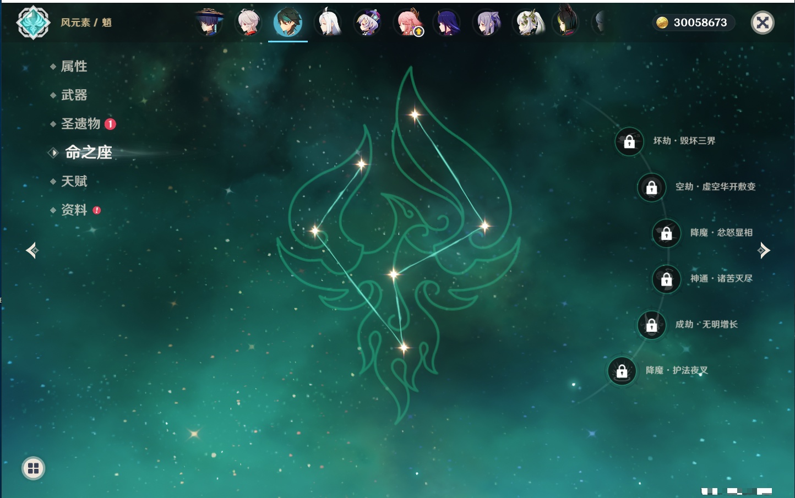
Task: Select Qiqi's avatar with purple cap
Action: 368,23
